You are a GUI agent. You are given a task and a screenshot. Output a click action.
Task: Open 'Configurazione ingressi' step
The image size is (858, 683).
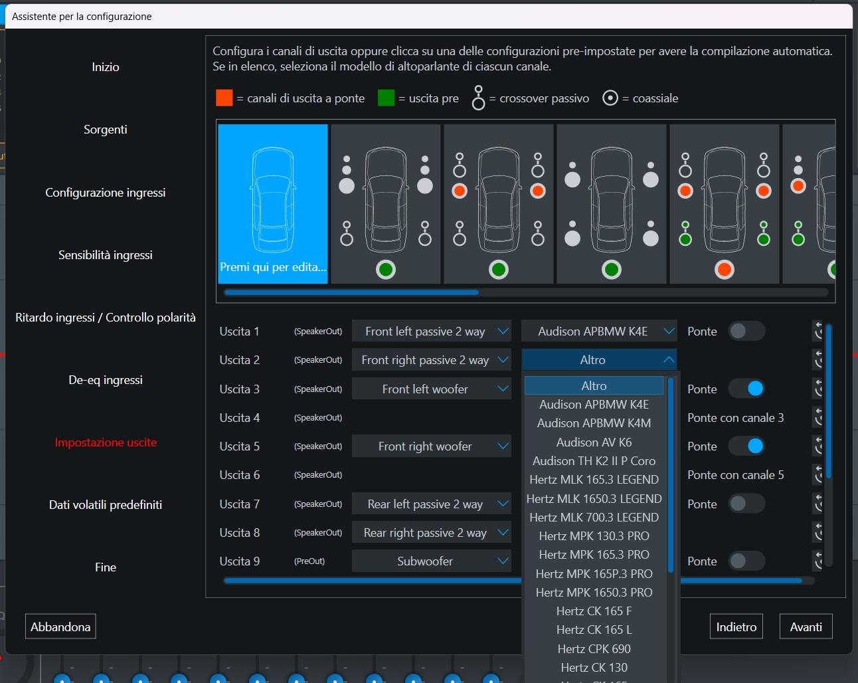point(106,192)
